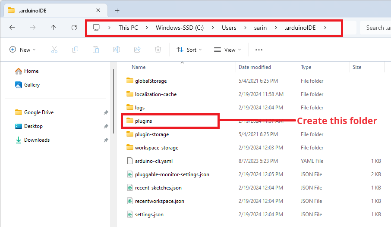The image size is (391, 227).
Task: Sort by Date modified column header
Action: coord(255,67)
